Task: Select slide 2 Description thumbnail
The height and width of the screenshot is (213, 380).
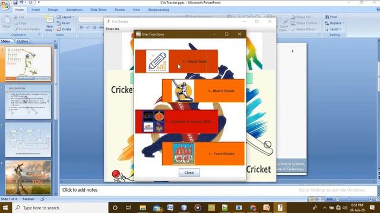Action: coord(28,102)
